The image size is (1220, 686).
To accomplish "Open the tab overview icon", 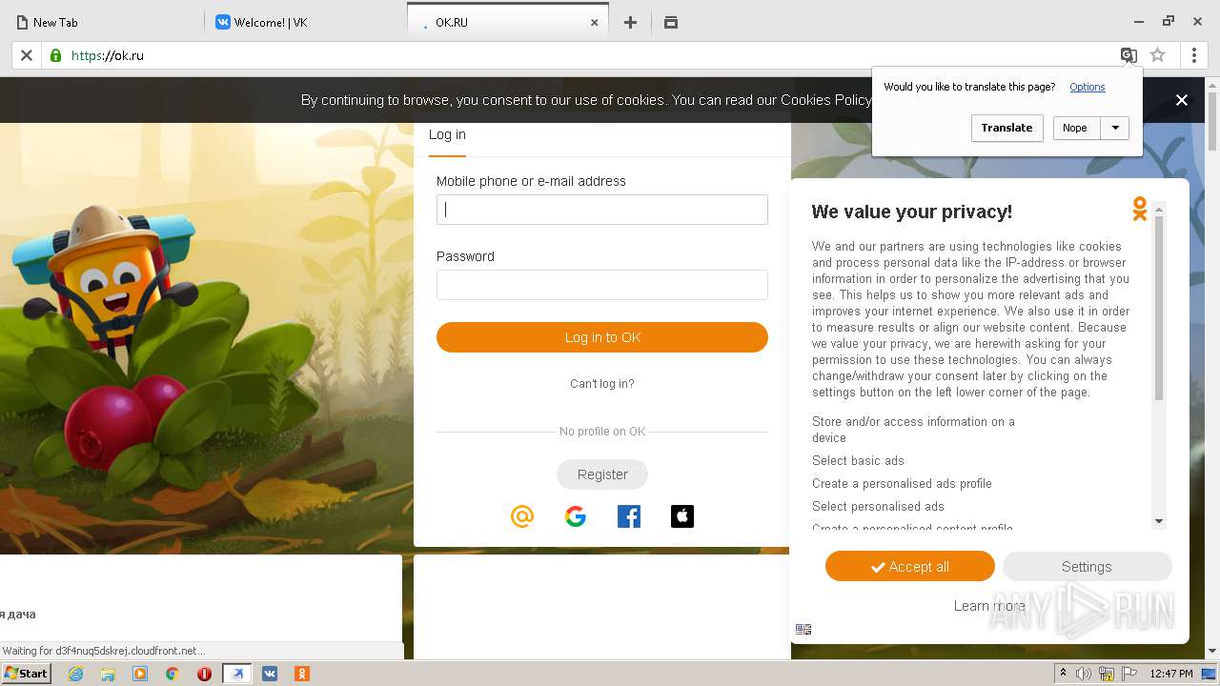I will (x=671, y=22).
